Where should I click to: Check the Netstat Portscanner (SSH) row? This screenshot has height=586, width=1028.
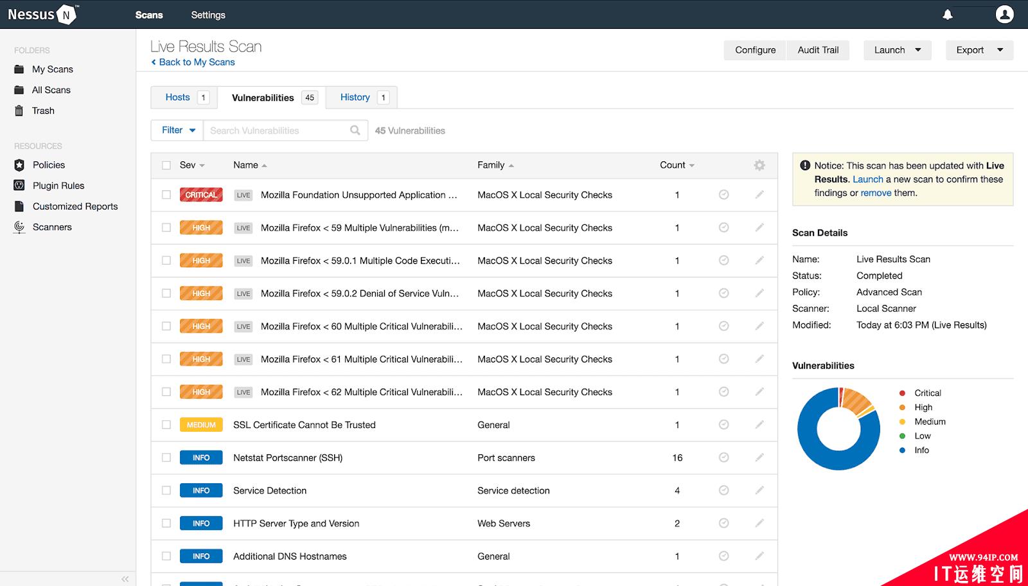tap(166, 457)
